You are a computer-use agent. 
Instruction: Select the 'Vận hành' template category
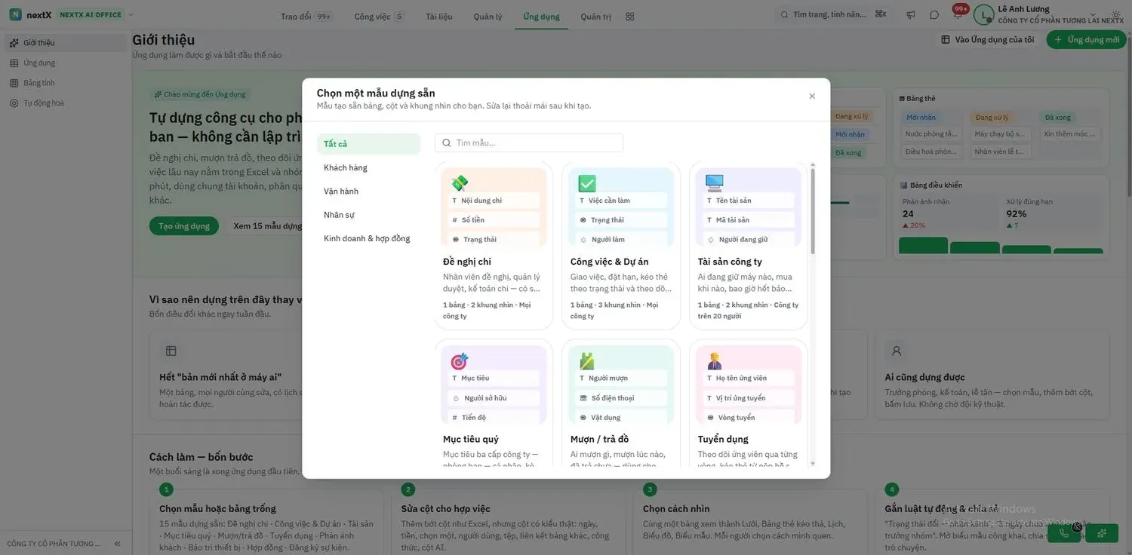coord(368,191)
